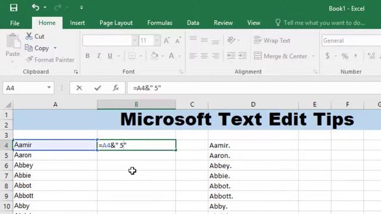The image size is (381, 214).
Task: Click the Font Color letter A icon
Action: (171, 56)
